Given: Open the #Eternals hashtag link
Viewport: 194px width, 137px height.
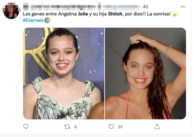Looking at the screenshot, I should (x=33, y=20).
